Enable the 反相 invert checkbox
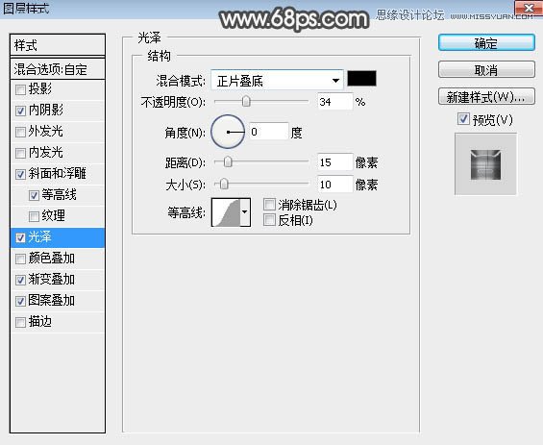 (269, 219)
